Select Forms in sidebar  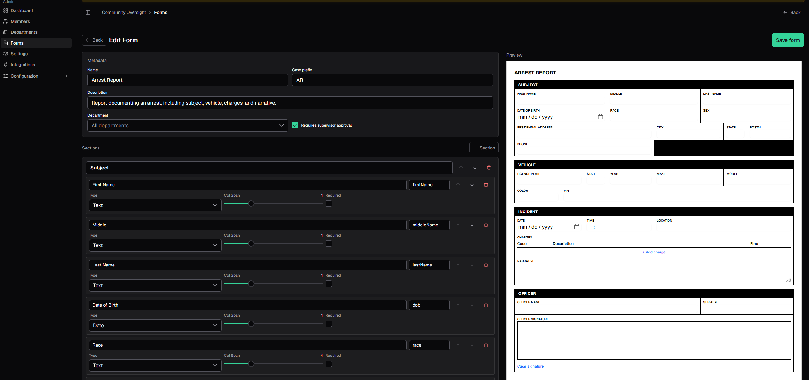pyautogui.click(x=36, y=43)
